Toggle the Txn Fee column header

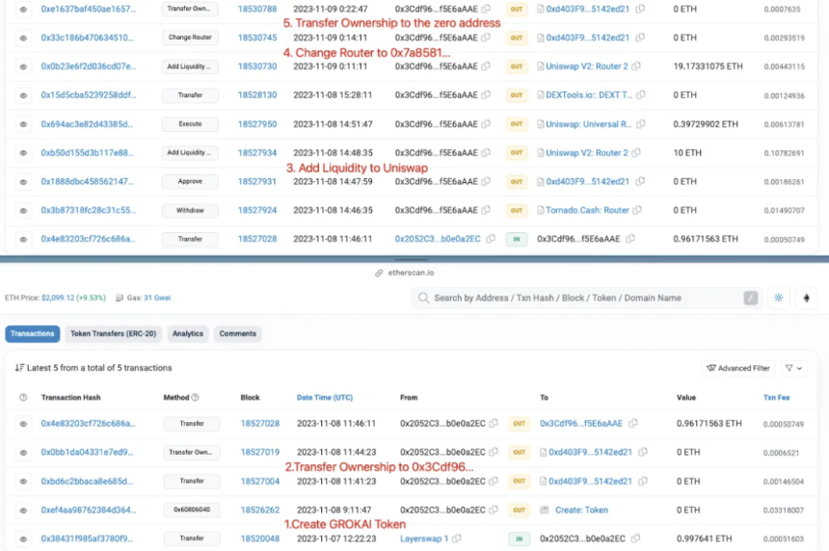click(x=776, y=397)
